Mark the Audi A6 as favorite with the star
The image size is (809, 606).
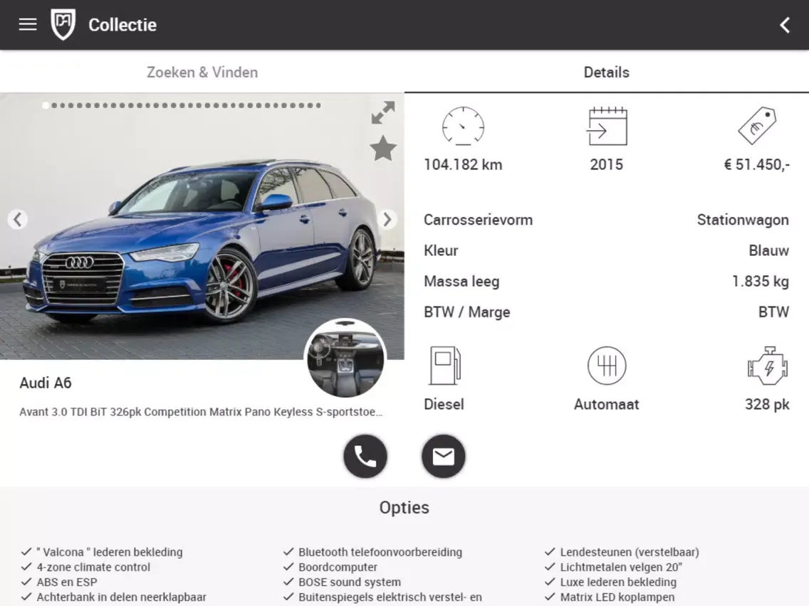coord(383,149)
